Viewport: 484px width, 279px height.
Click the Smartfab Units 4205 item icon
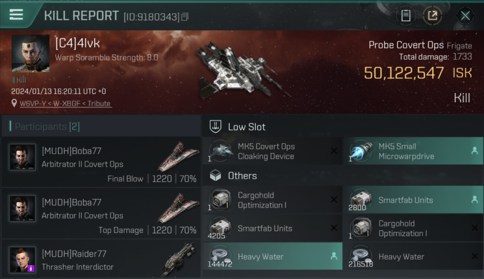[220, 228]
